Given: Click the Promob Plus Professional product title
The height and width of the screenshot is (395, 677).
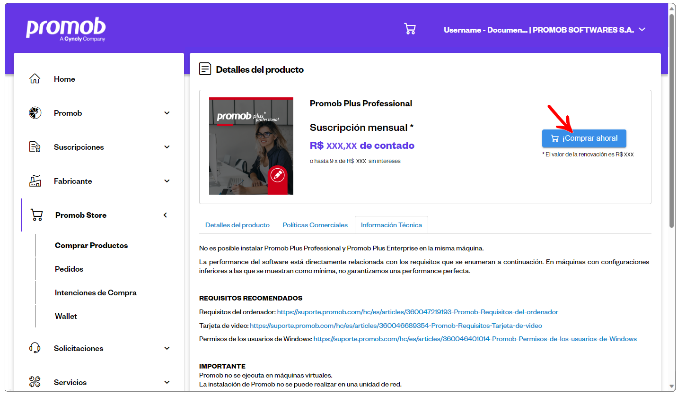Looking at the screenshot, I should coord(361,103).
